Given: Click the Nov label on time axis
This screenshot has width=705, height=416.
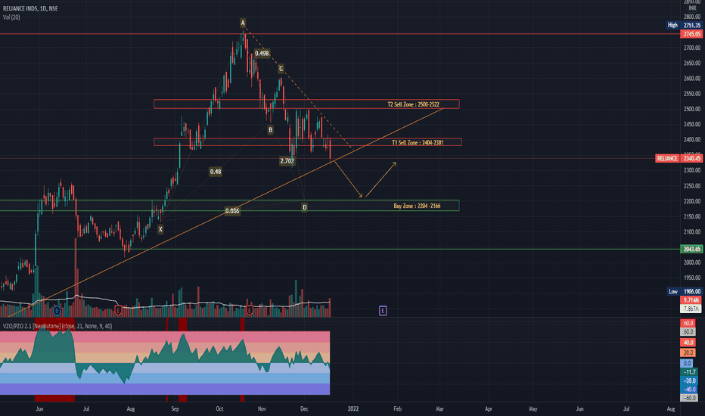Looking at the screenshot, I should 262,408.
